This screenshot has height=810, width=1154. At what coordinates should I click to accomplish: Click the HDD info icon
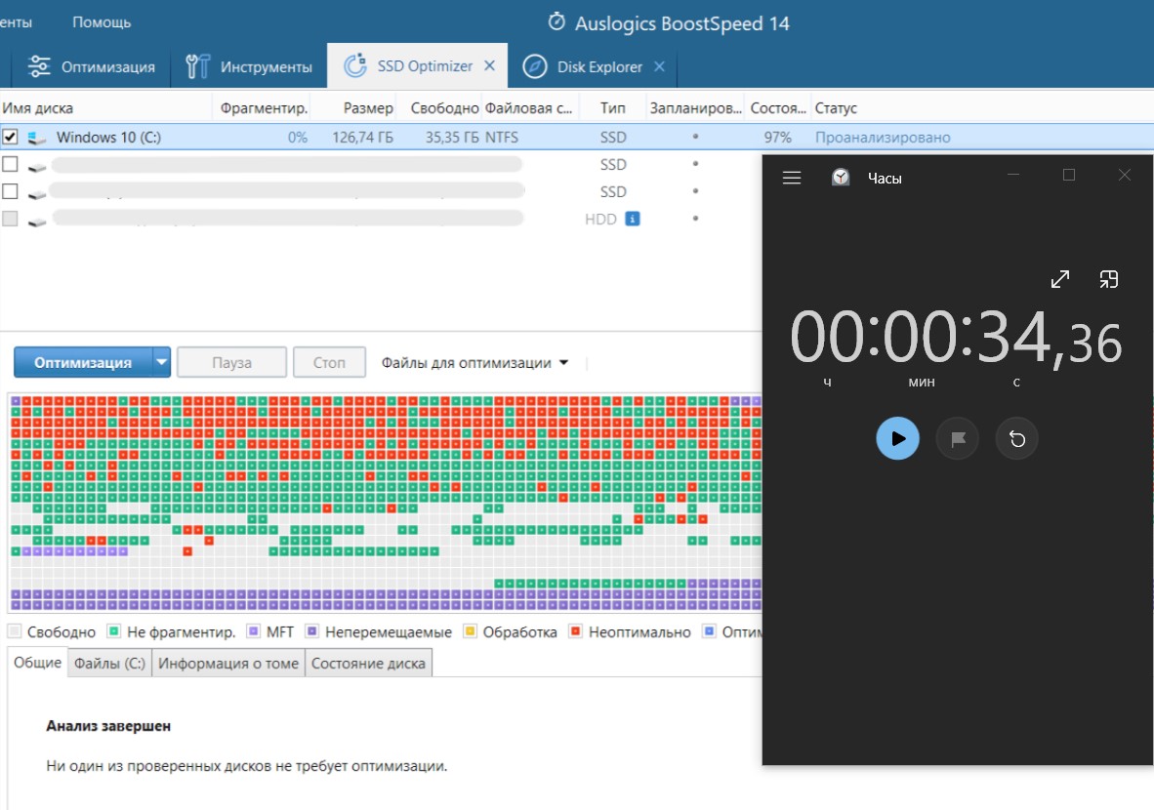pyautogui.click(x=633, y=219)
